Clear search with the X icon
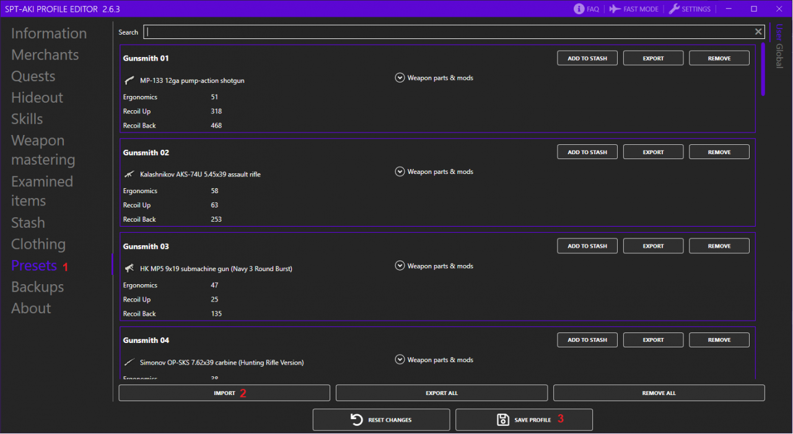793x434 pixels. tap(758, 32)
